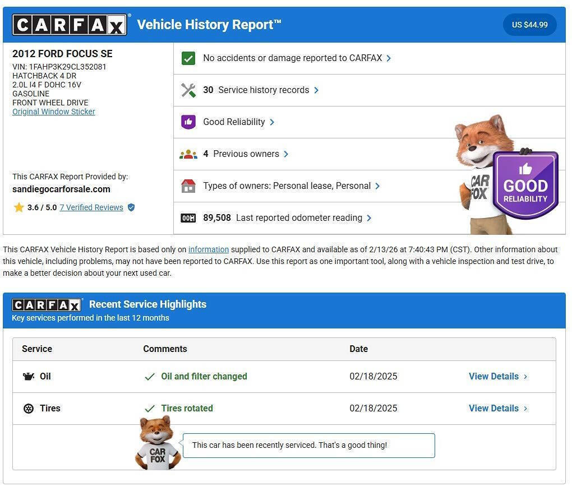The height and width of the screenshot is (491, 572).
Task: Click the odometer reading icon
Action: tap(188, 218)
